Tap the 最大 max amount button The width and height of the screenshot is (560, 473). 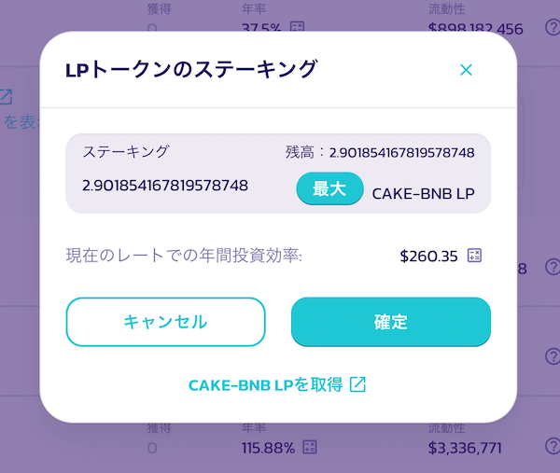tap(329, 188)
